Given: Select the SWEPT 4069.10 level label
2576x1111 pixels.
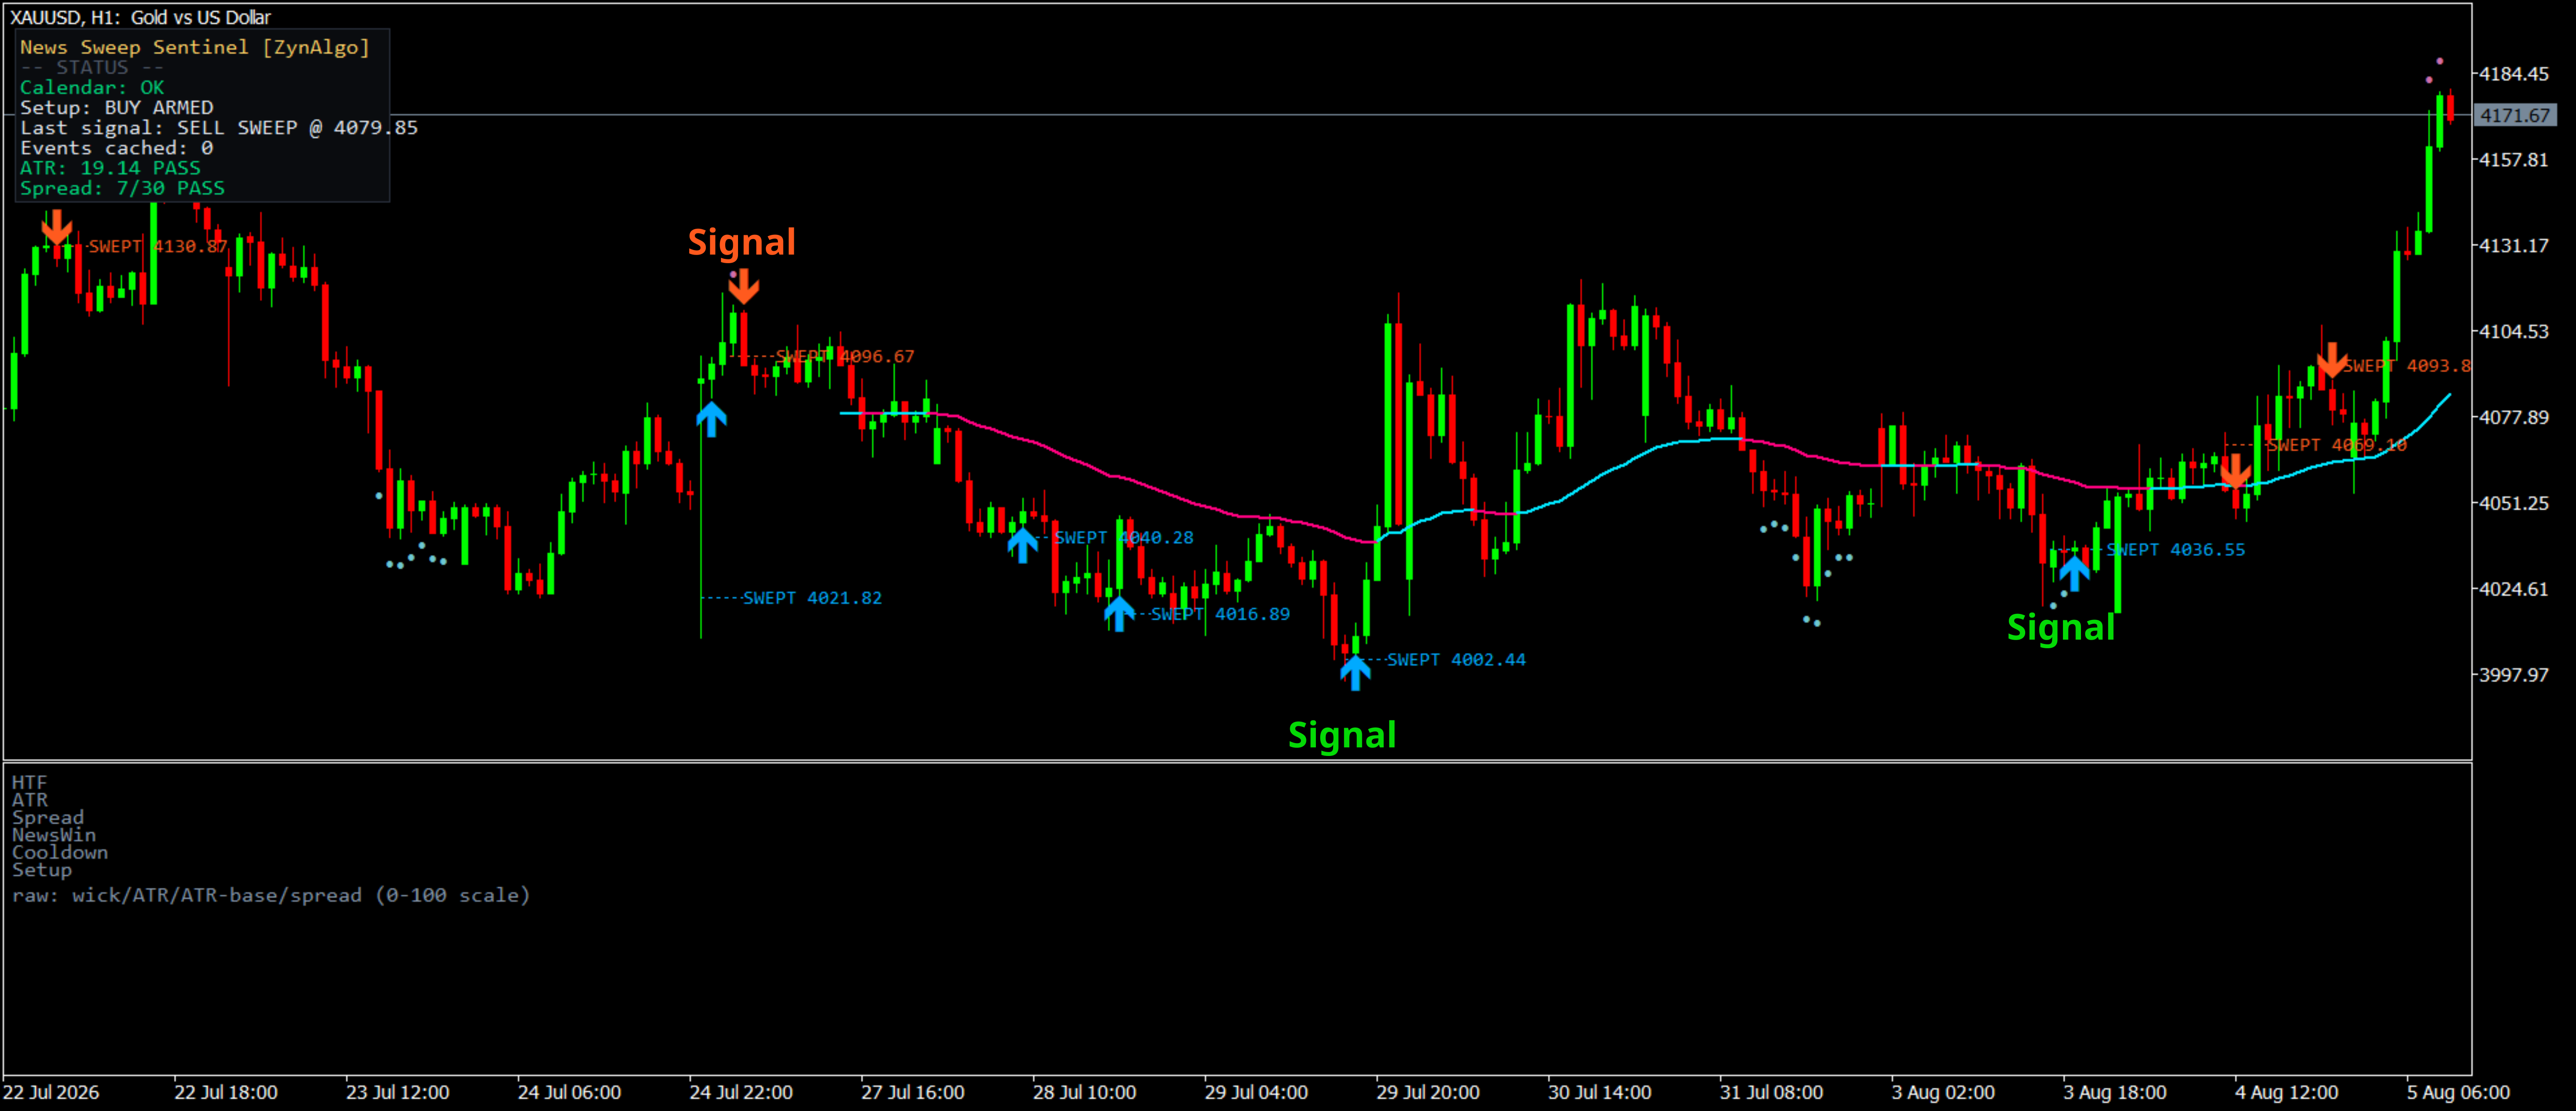Looking at the screenshot, I should [x=2337, y=445].
